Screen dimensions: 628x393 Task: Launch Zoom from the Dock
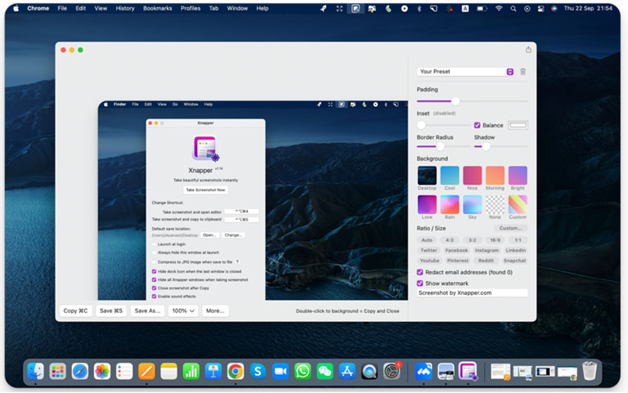tap(280, 372)
